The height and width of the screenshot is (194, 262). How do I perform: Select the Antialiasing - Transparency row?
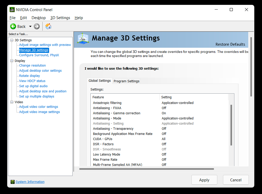[160, 129]
